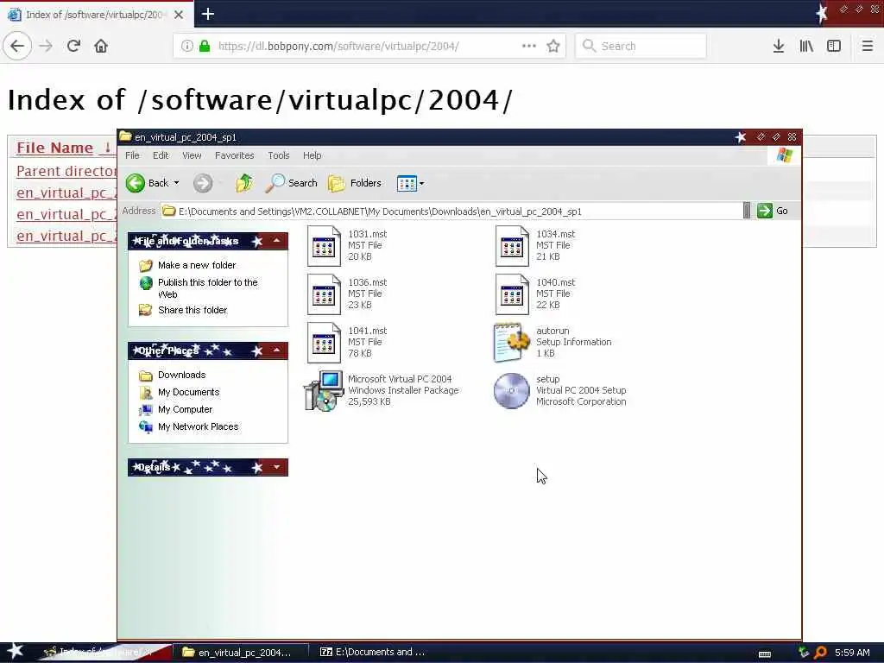Click the Views icon in toolbar
The height and width of the screenshot is (663, 884).
(x=406, y=183)
